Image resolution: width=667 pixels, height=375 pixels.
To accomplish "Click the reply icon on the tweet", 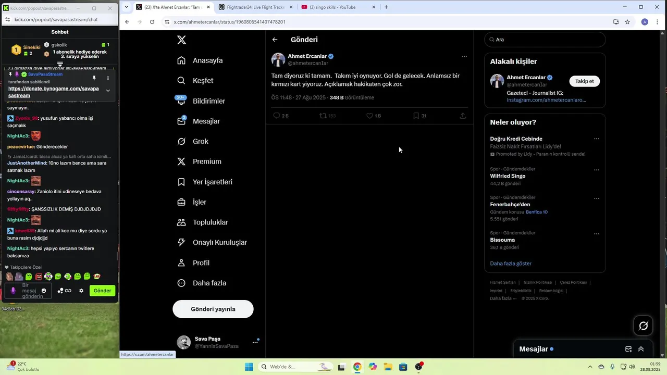I will tap(277, 116).
